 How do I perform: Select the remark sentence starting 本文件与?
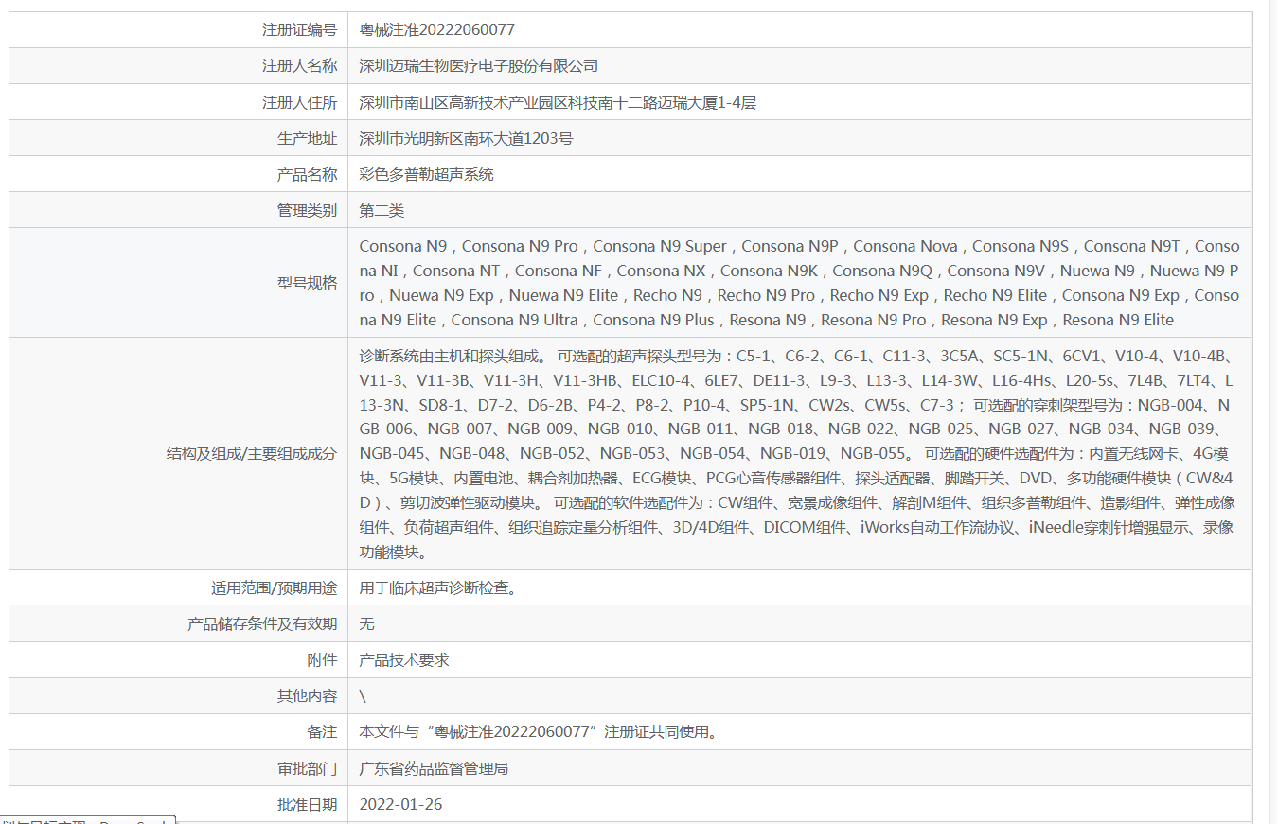click(x=538, y=731)
